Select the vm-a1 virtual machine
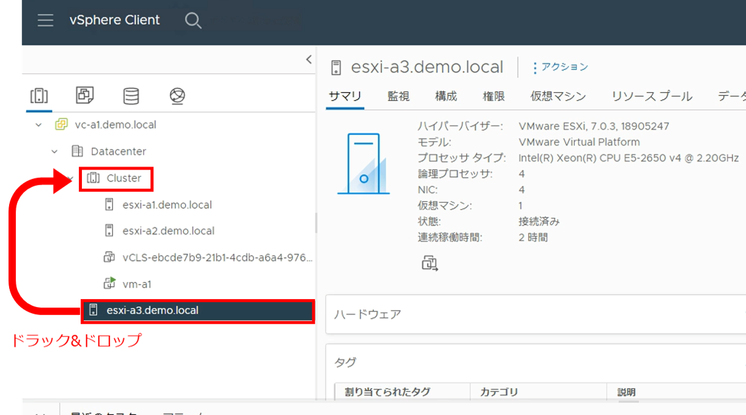 click(x=137, y=284)
